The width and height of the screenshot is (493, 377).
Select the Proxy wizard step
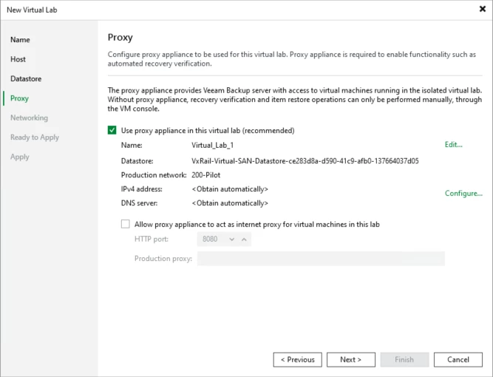20,98
